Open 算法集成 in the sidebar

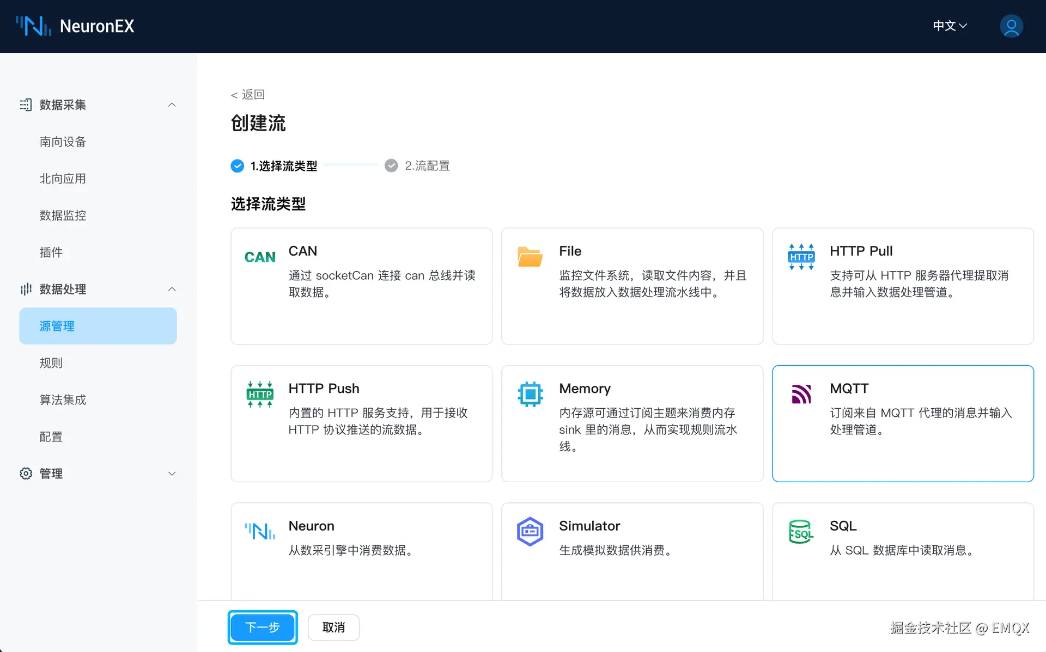click(63, 399)
